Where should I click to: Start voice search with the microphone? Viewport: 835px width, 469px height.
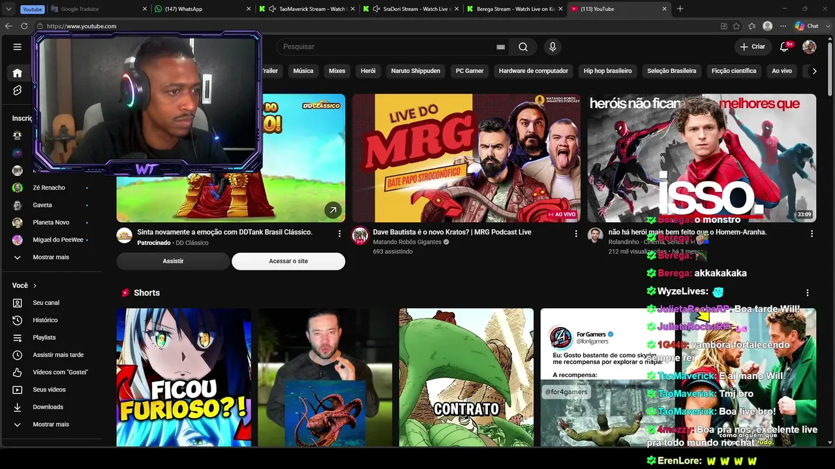pyautogui.click(x=553, y=47)
